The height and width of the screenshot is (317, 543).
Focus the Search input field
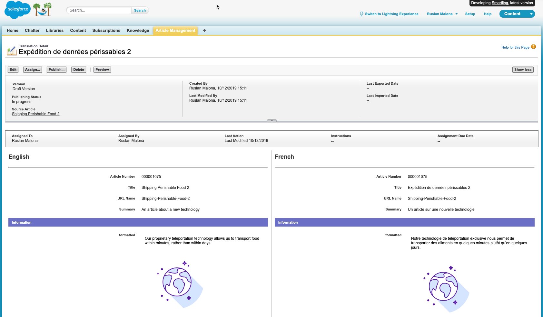pyautogui.click(x=99, y=10)
